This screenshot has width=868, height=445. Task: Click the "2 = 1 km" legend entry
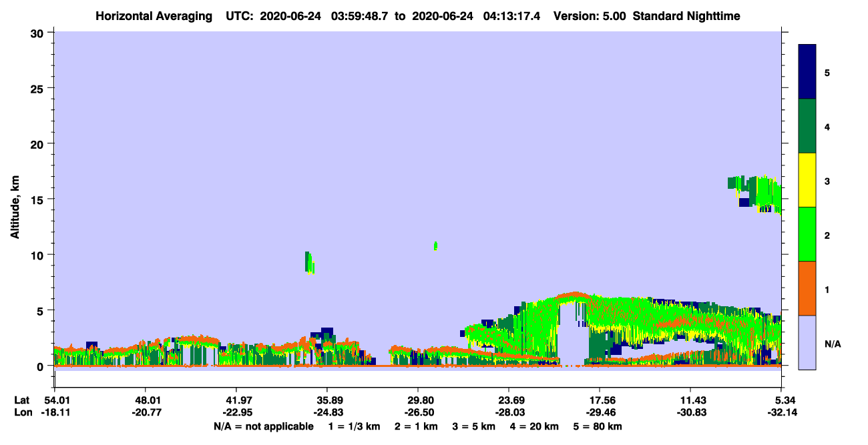point(416,426)
